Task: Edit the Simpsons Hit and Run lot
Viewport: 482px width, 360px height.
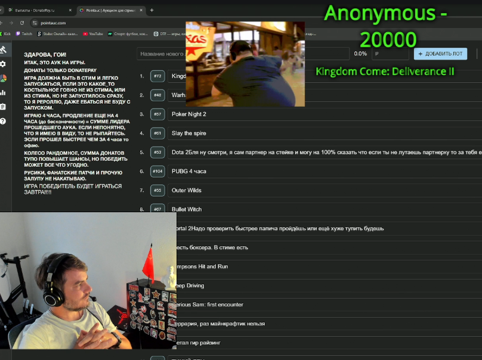Action: click(x=329, y=266)
